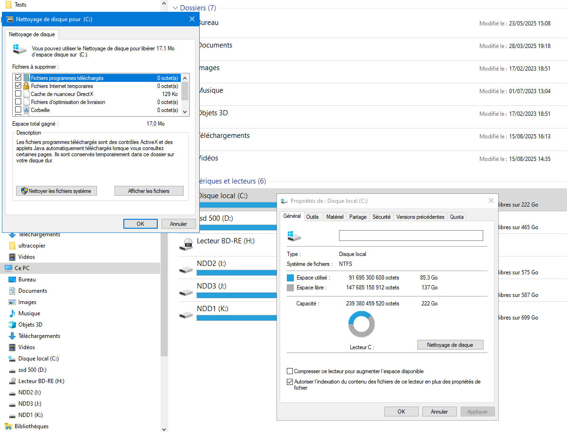
Task: Select the Disque local (C:) icon in sidebar
Action: 12,359
